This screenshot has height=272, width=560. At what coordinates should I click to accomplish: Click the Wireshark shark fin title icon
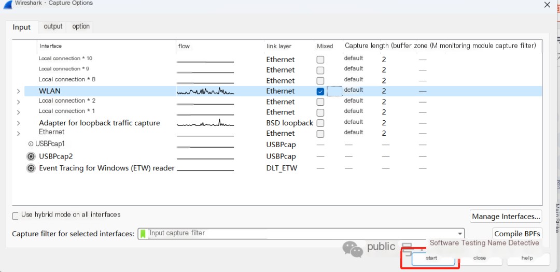point(7,4)
